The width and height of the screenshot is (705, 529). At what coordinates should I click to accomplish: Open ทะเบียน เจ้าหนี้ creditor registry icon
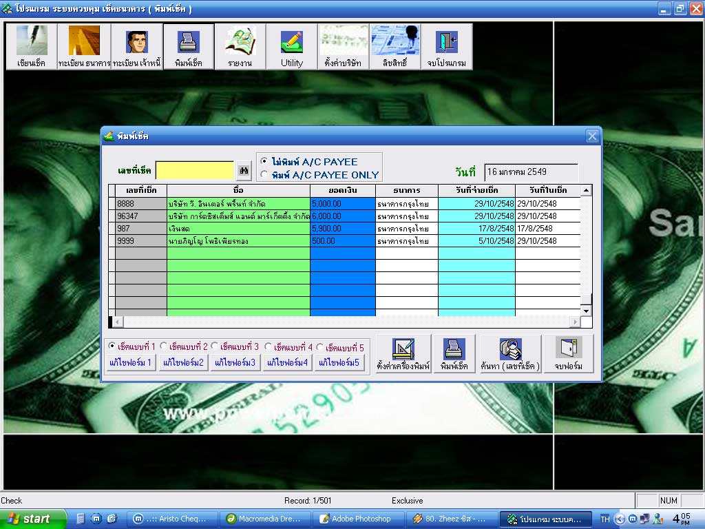(136, 47)
